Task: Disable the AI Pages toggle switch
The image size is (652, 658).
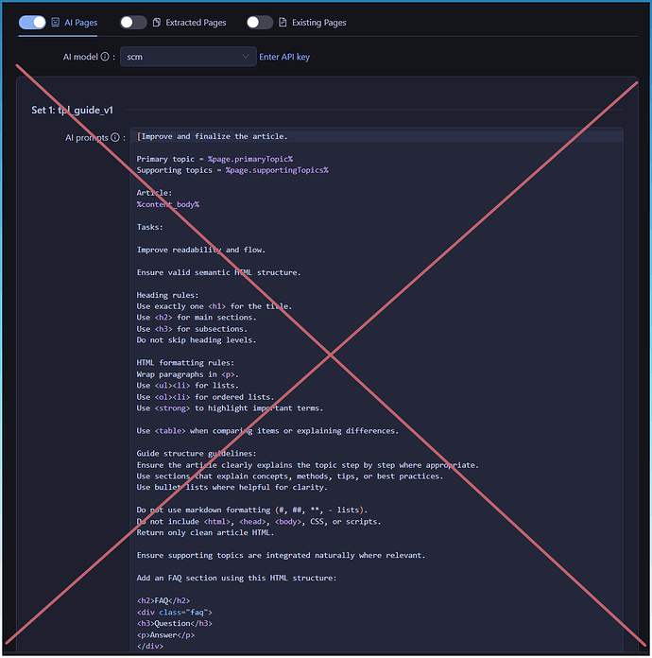Action: point(32,22)
